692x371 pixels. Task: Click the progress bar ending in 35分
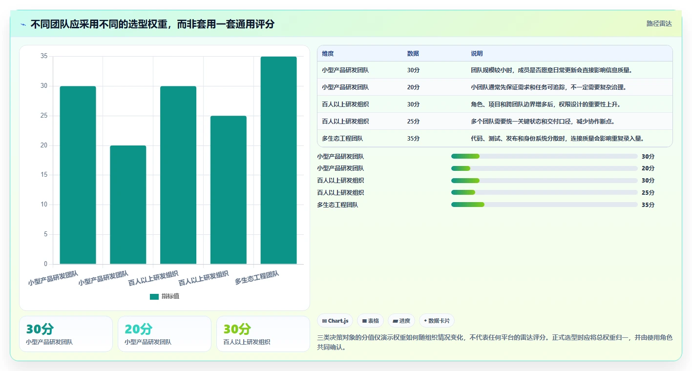[545, 205]
